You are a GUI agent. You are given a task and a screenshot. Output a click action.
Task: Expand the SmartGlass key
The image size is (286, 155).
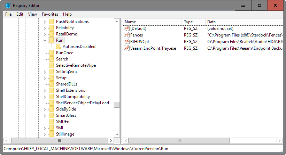[x=45, y=116]
